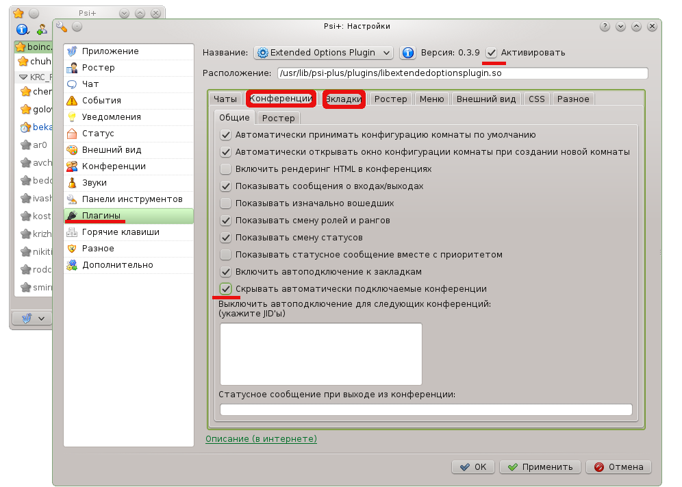
Task: Open the Extended Options Plugin dropdown
Action: 323,53
